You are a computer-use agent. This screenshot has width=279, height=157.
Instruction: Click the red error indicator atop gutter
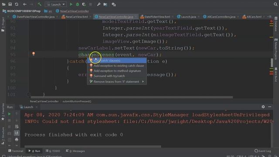(271, 21)
